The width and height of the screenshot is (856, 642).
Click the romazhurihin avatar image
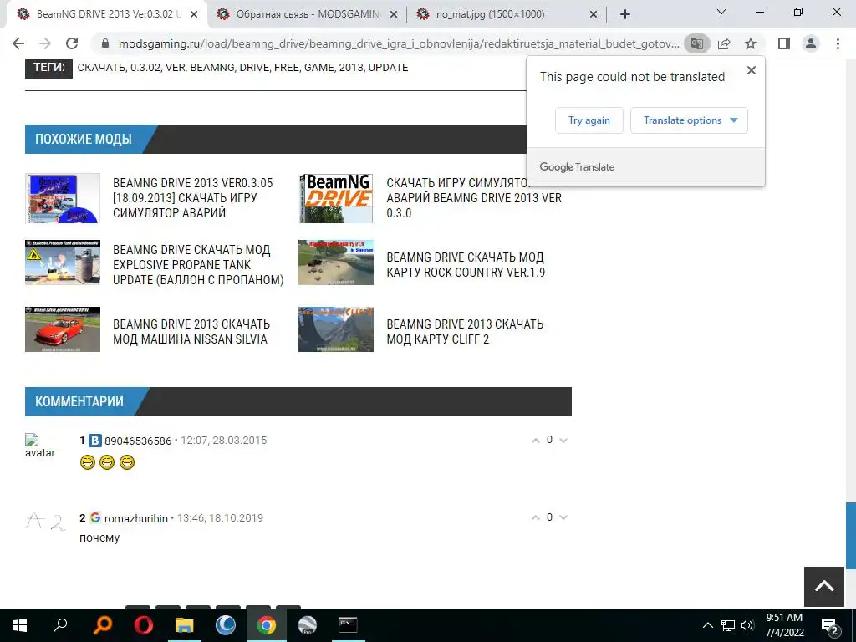pyautogui.click(x=45, y=522)
